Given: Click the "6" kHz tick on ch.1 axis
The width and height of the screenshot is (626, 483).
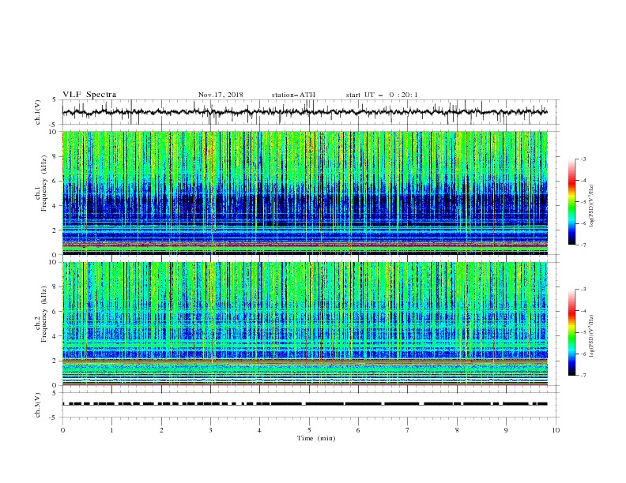Looking at the screenshot, I should pos(55,181).
